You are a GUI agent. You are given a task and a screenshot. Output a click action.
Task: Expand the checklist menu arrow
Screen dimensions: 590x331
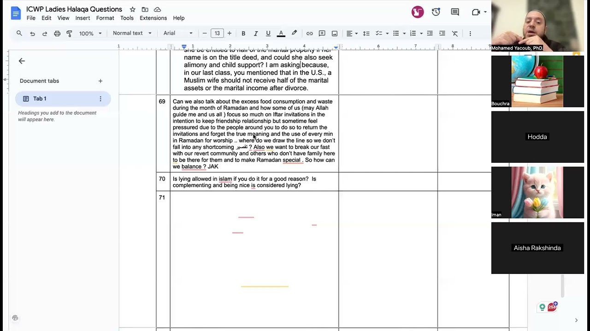[387, 33]
